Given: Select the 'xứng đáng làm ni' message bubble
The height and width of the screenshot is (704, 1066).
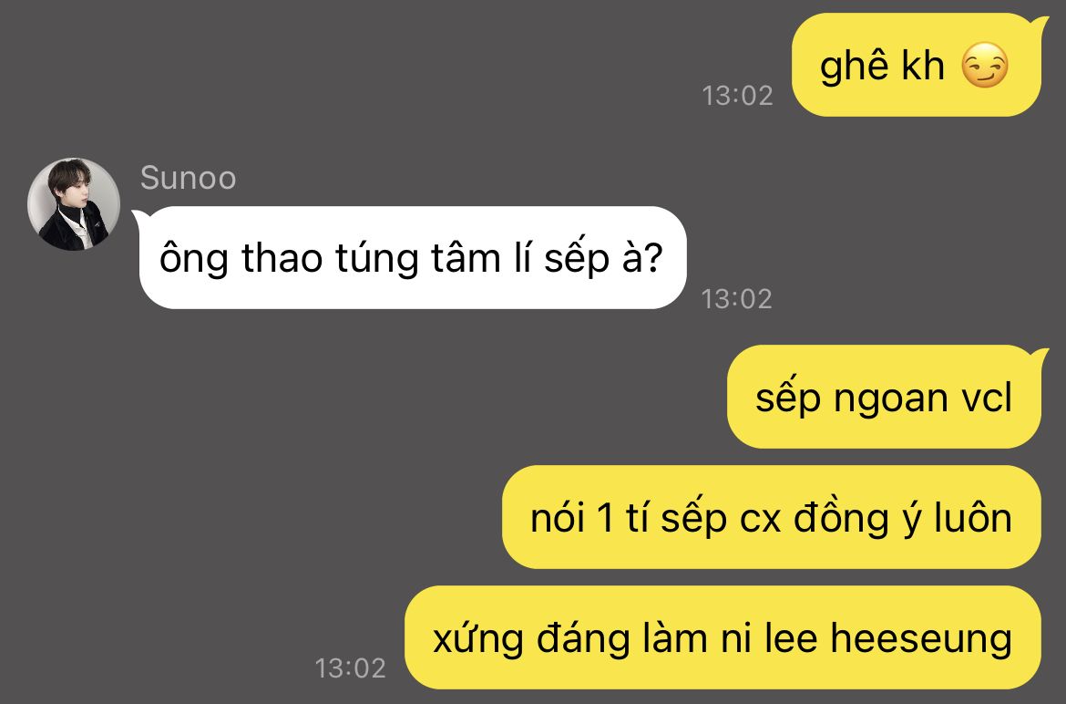Looking at the screenshot, I should 723,637.
